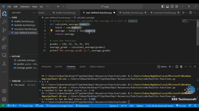The image size is (199, 111).
Task: Open the Manage gear settings icon
Action: (4, 99)
